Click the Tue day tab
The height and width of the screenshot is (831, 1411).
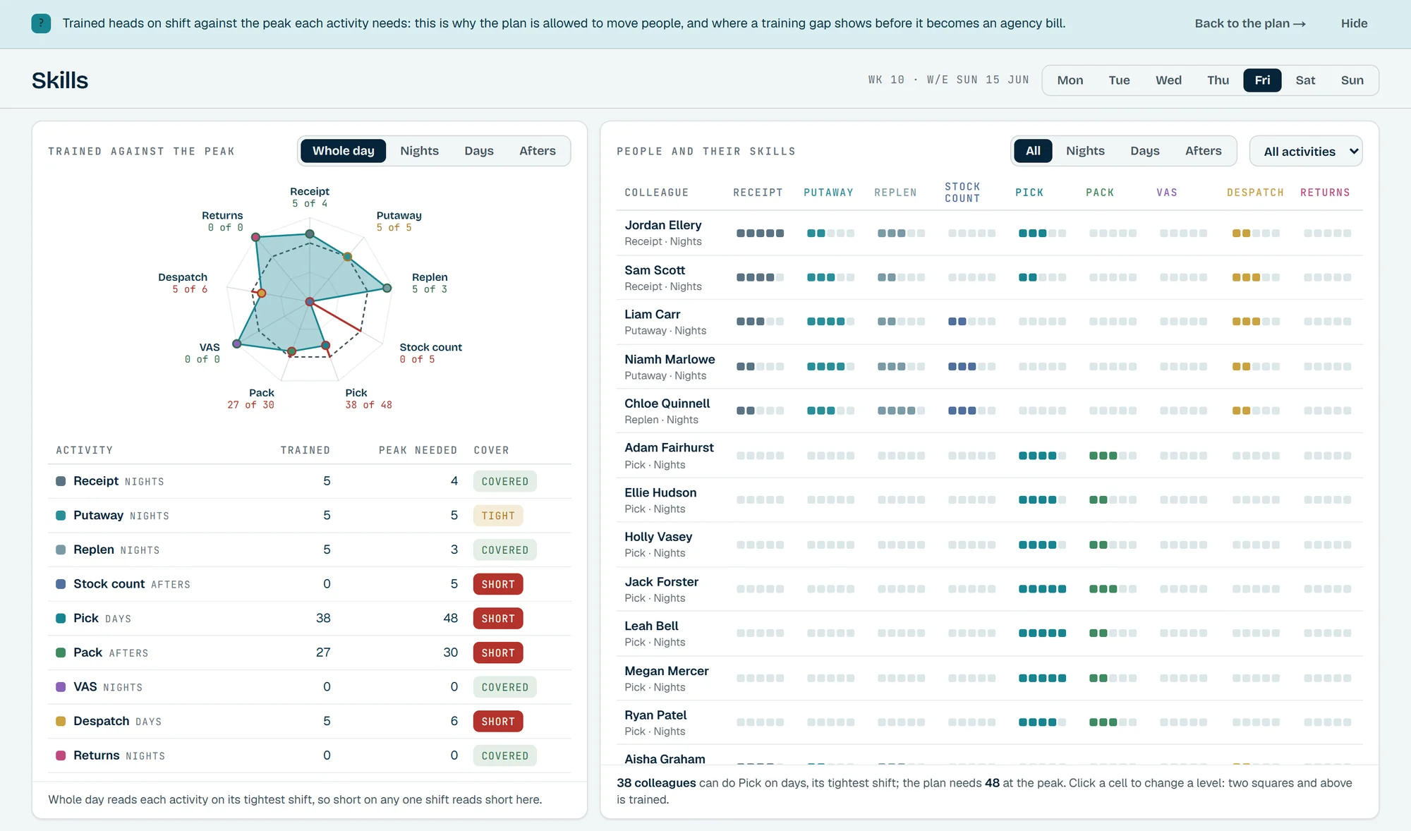click(1119, 80)
